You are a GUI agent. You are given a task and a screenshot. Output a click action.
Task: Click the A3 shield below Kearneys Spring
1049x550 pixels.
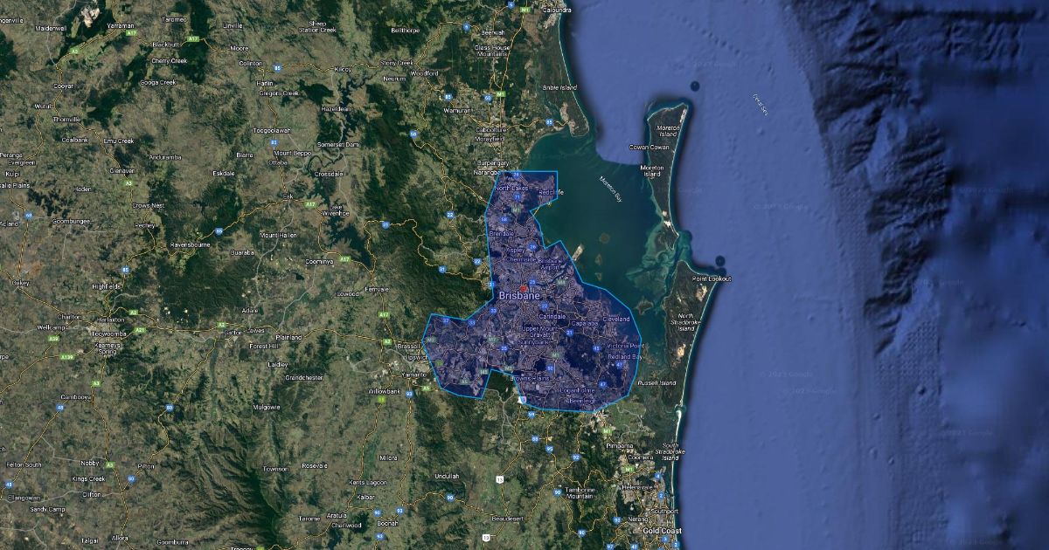coord(96,382)
